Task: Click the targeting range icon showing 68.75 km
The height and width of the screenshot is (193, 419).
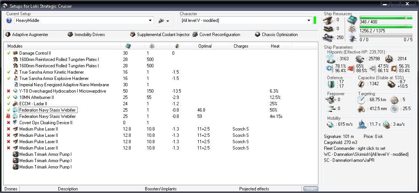Action: click(x=361, y=100)
